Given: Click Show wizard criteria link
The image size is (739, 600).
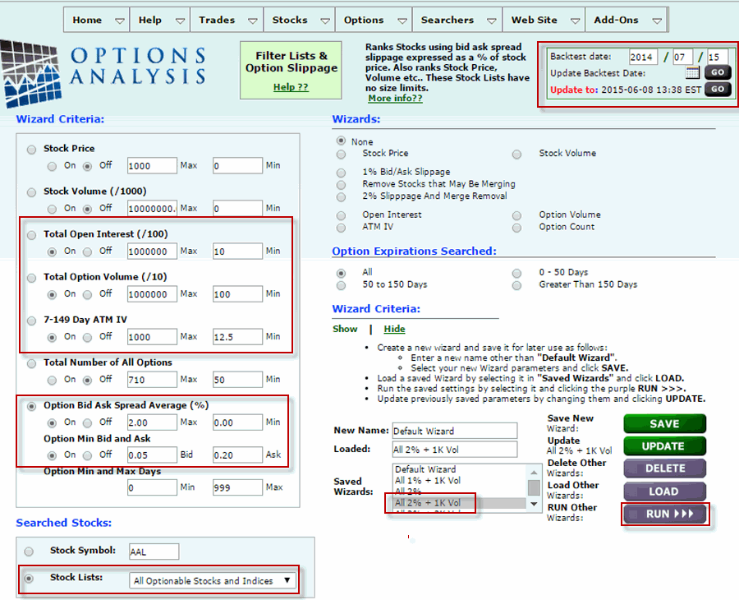Looking at the screenshot, I should (x=345, y=329).
